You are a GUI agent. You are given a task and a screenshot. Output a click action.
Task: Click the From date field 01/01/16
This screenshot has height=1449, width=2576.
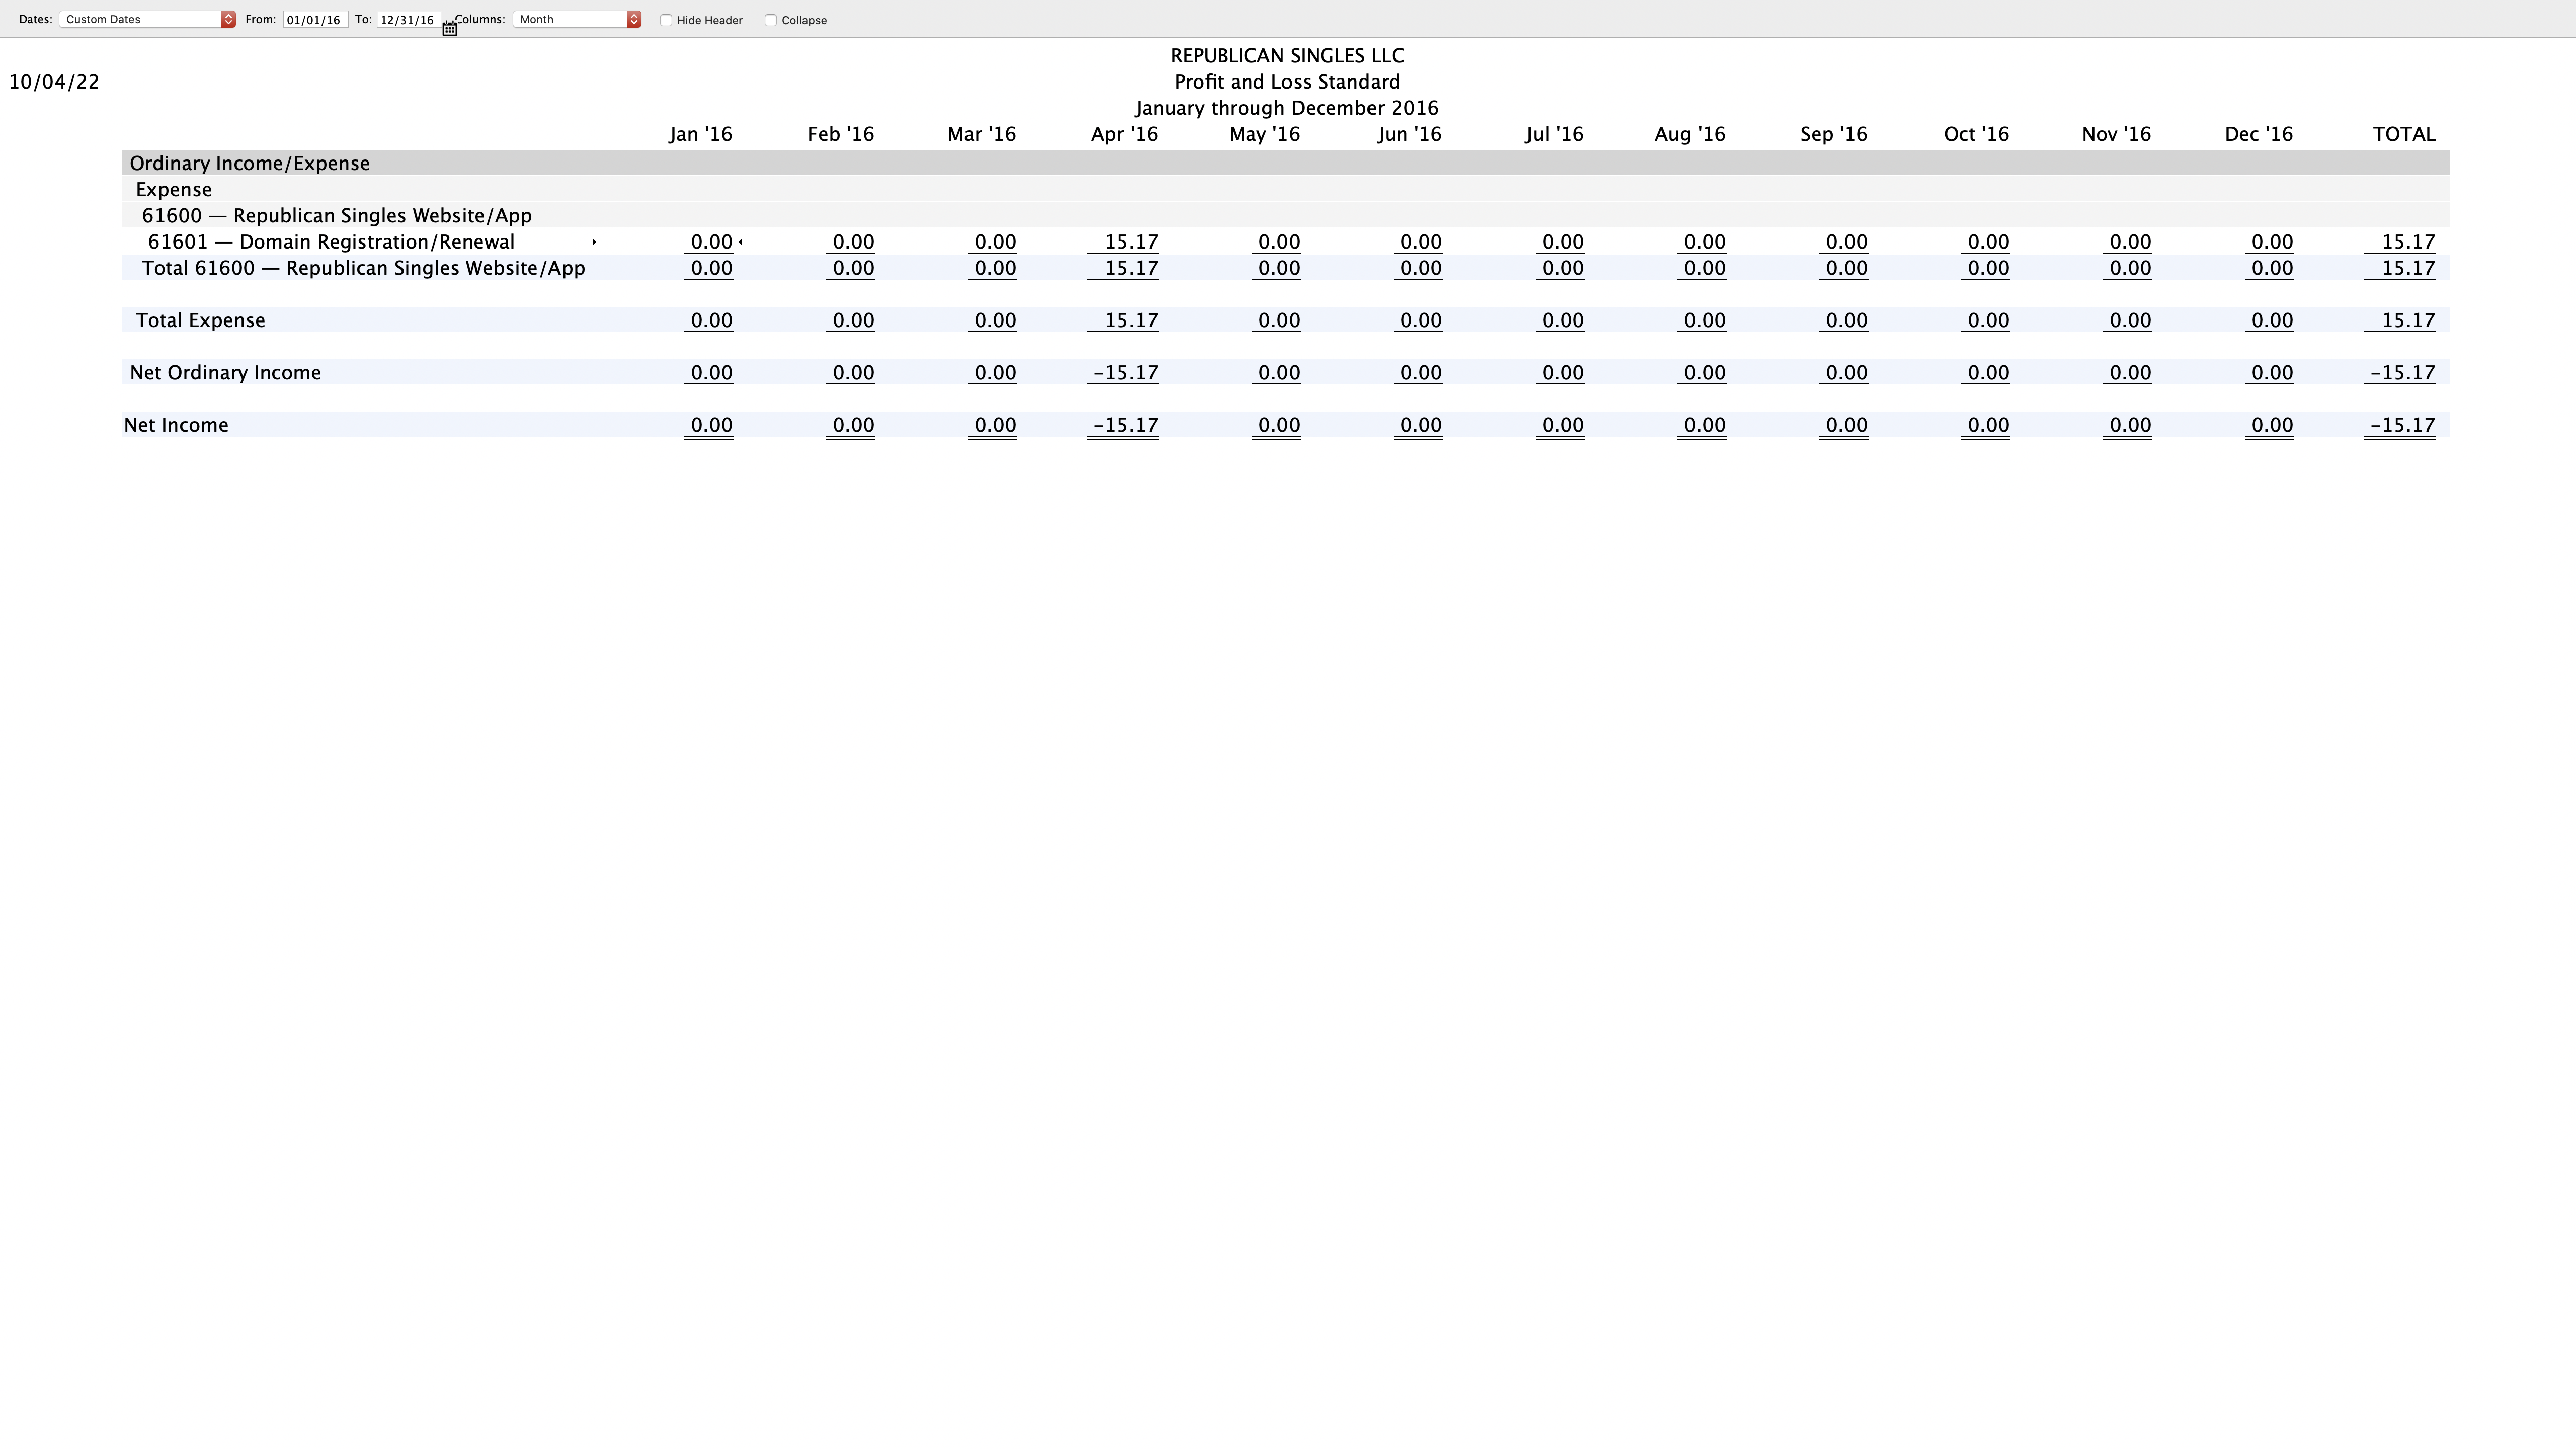(315, 20)
